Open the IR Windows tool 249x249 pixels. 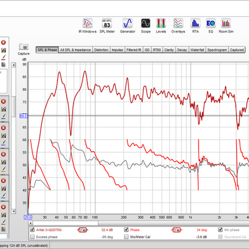coord(87,26)
